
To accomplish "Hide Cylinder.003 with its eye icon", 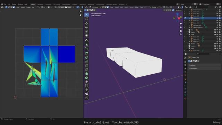I will pyautogui.click(x=217, y=25).
